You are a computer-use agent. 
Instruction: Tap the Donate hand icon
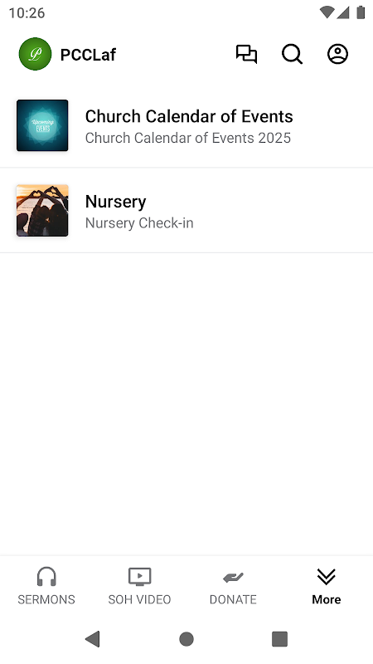click(x=233, y=577)
